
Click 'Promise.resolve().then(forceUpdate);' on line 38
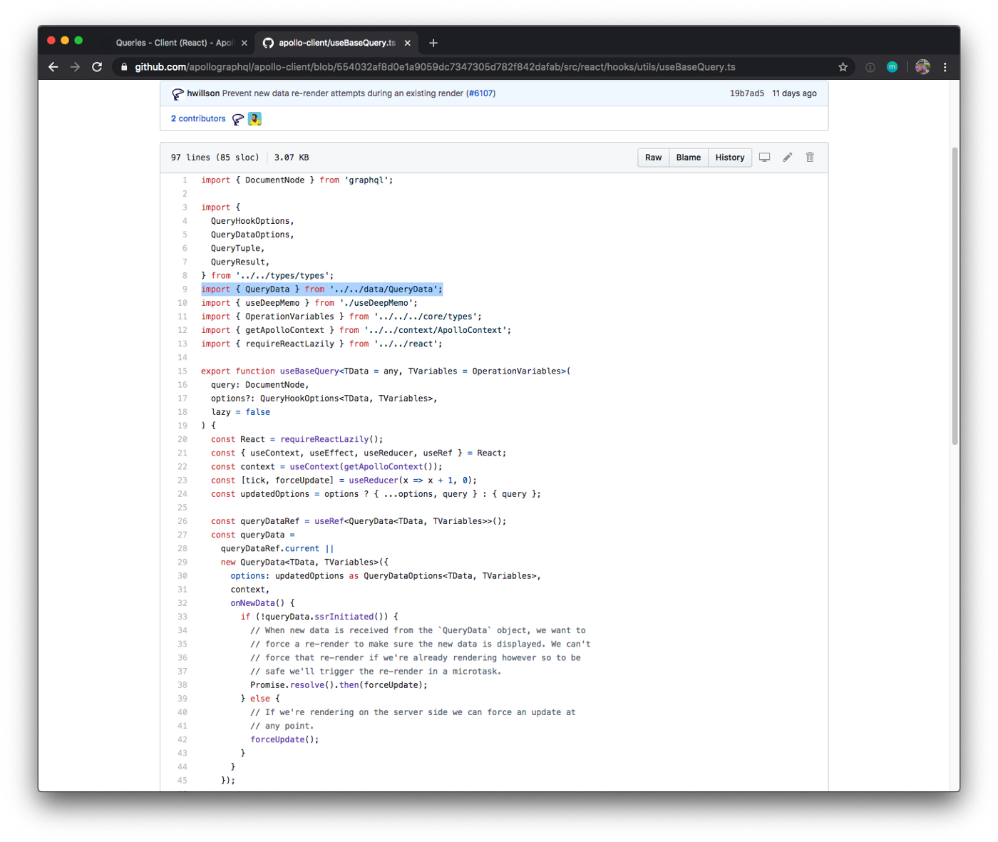(x=339, y=685)
